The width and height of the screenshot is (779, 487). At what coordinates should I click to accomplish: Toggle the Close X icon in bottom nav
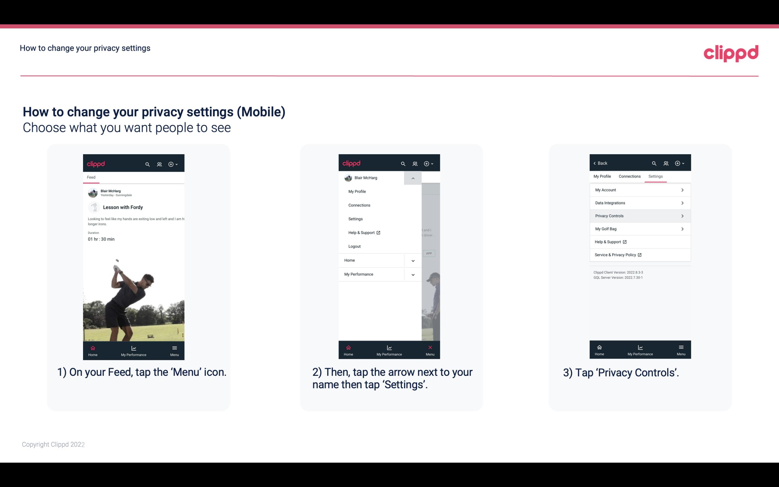click(x=429, y=347)
